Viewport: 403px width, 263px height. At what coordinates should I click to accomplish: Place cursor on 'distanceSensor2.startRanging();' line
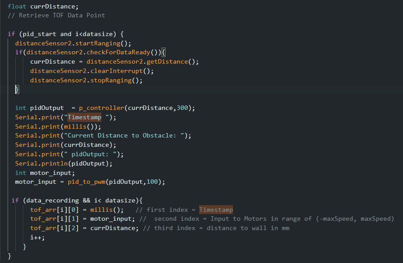tap(73, 43)
